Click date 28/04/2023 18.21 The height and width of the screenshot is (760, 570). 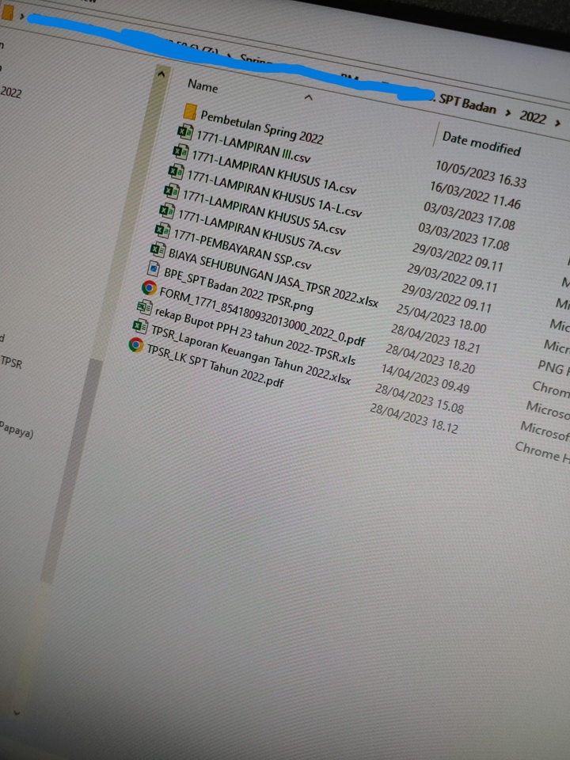(x=435, y=339)
